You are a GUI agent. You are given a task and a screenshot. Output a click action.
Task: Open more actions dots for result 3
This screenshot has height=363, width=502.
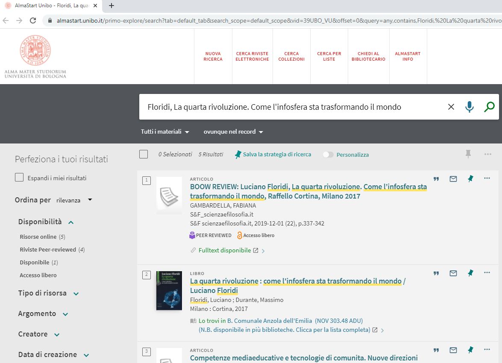point(487,350)
